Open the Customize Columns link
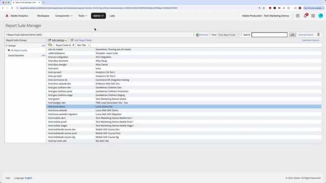The width and height of the screenshot is (326, 183). coord(310,40)
